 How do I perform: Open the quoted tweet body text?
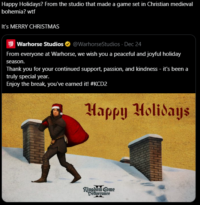[97, 69]
